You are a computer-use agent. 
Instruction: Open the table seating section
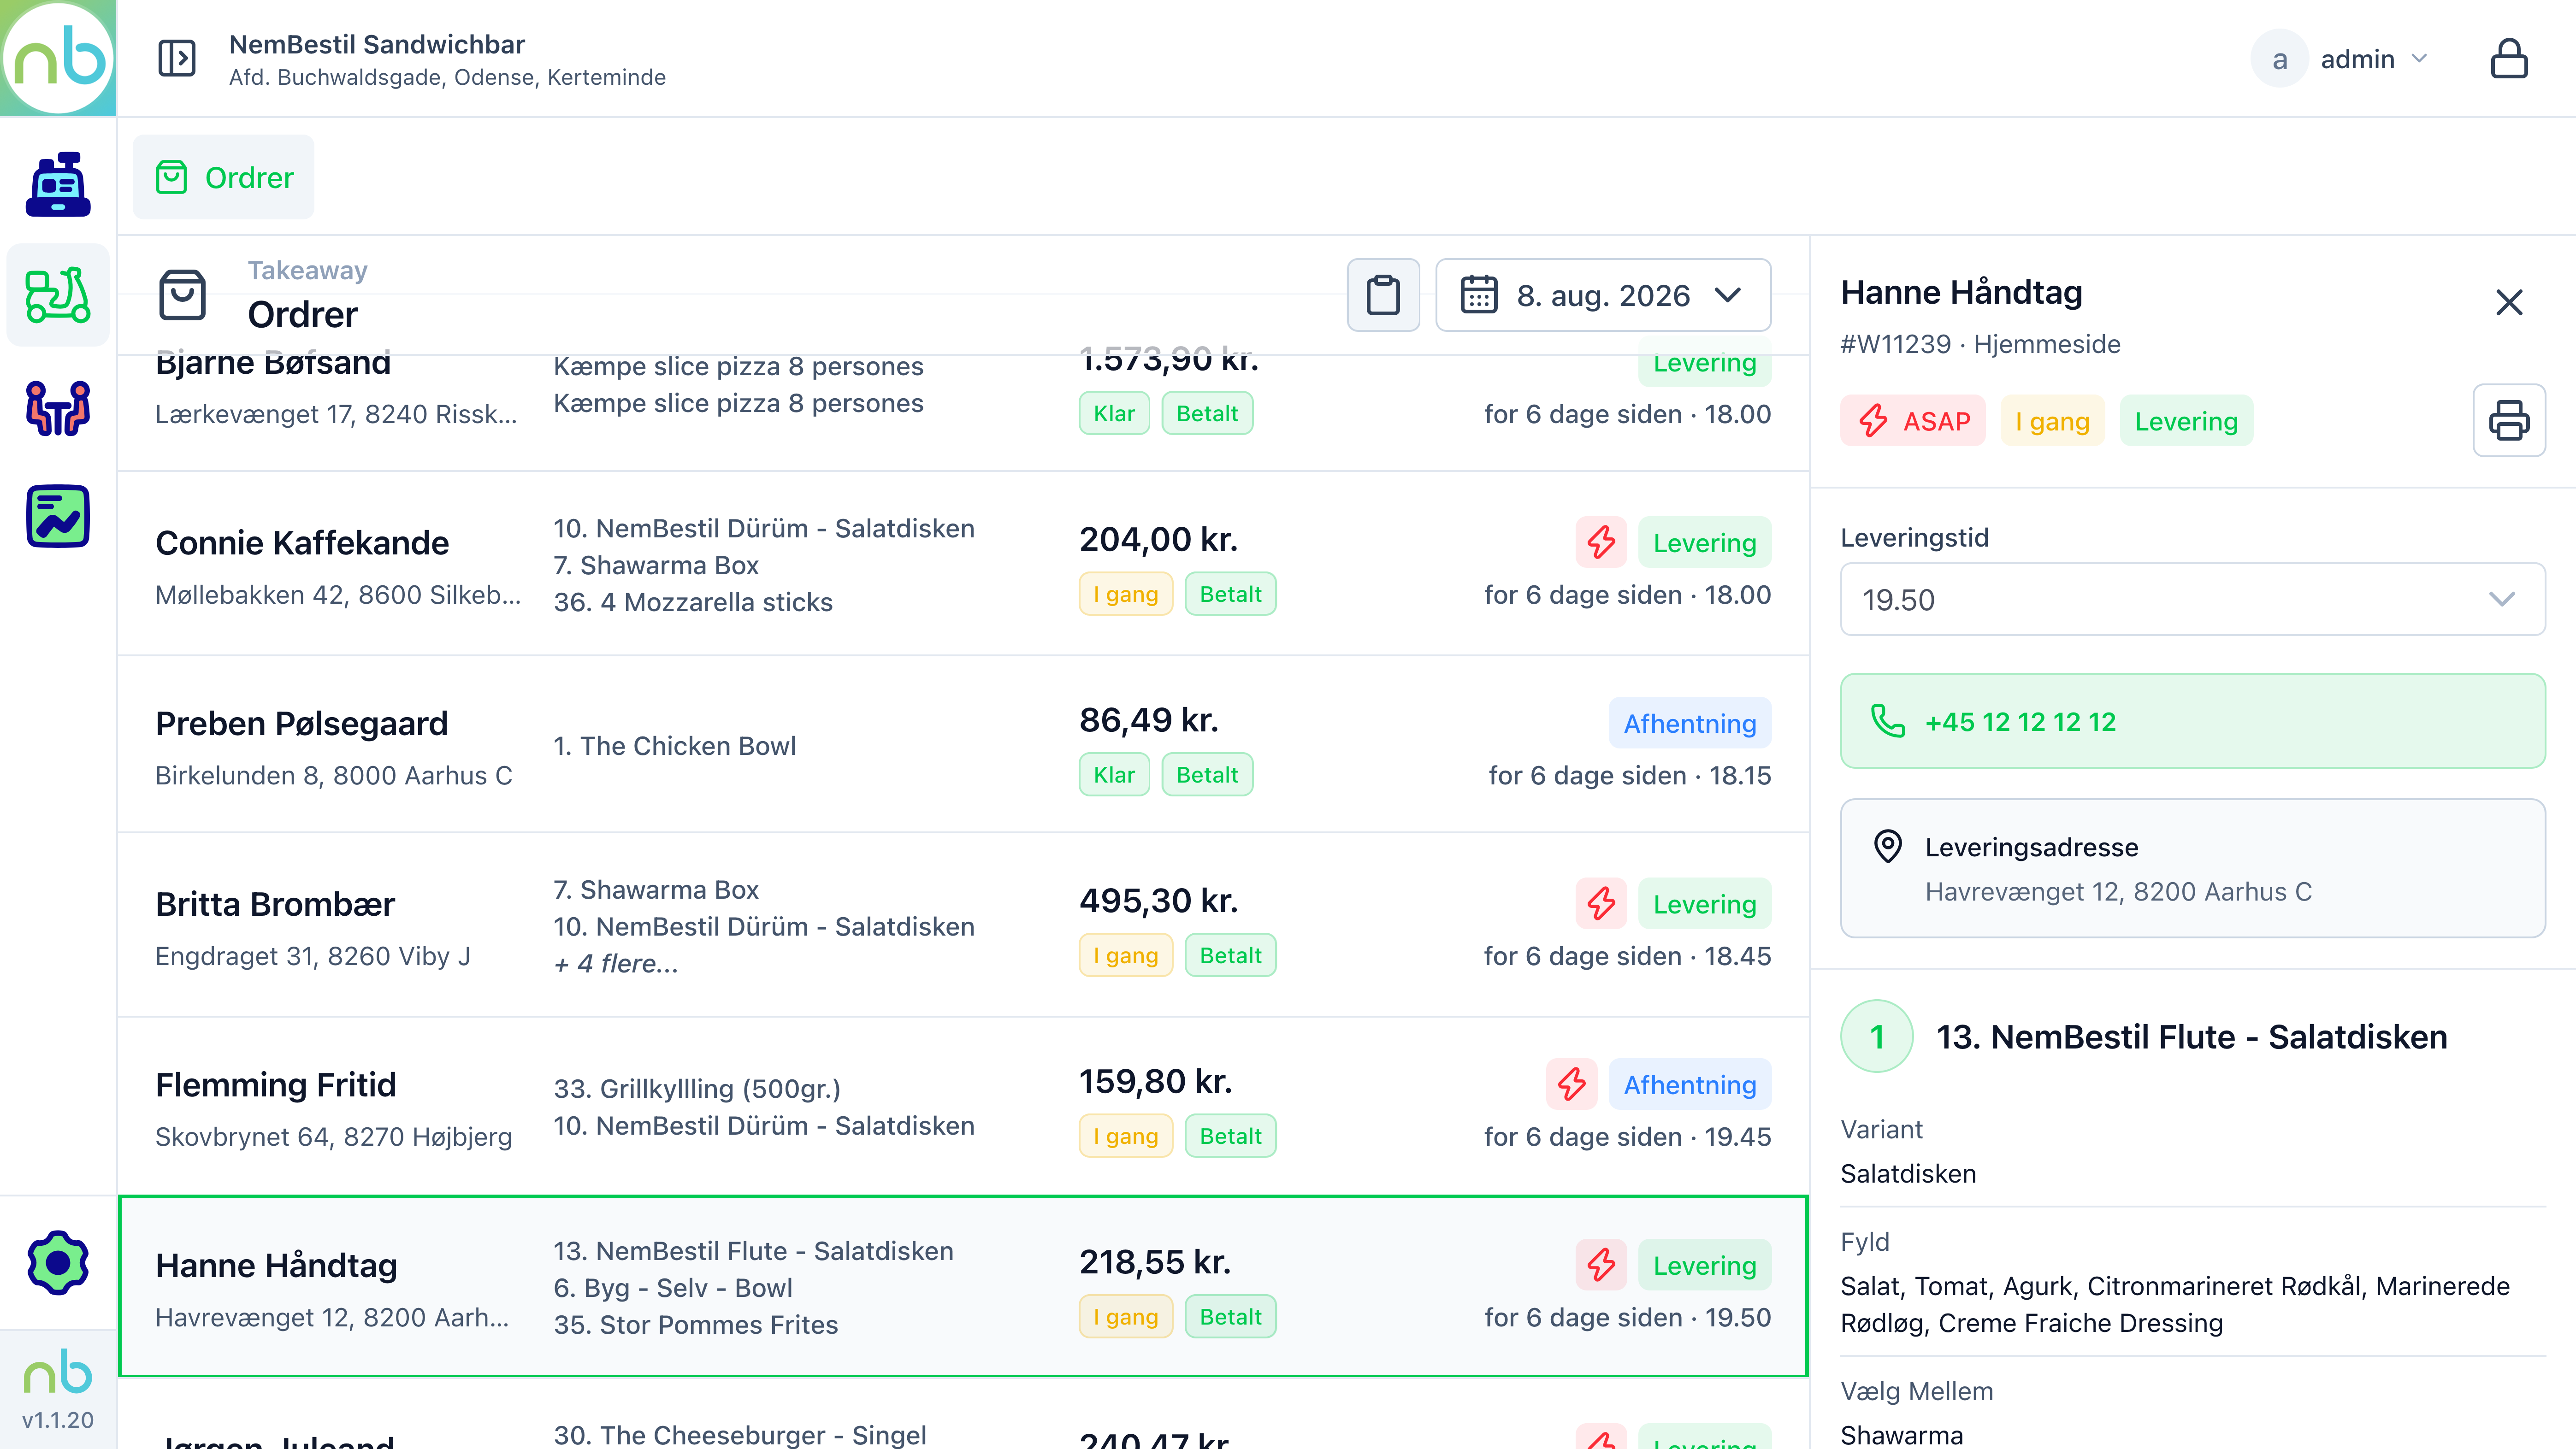coord(58,407)
